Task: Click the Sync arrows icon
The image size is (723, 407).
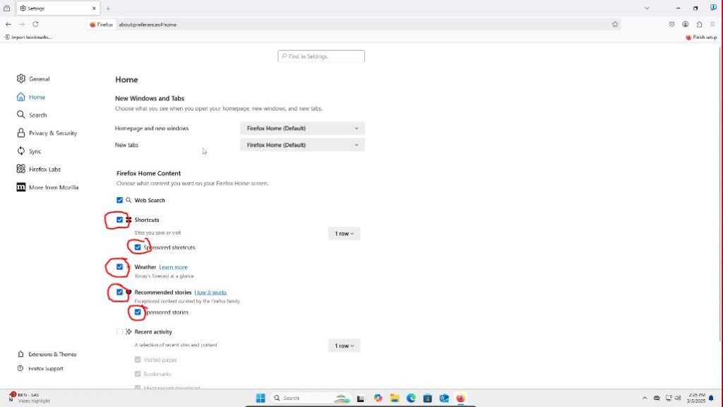Action: [20, 151]
